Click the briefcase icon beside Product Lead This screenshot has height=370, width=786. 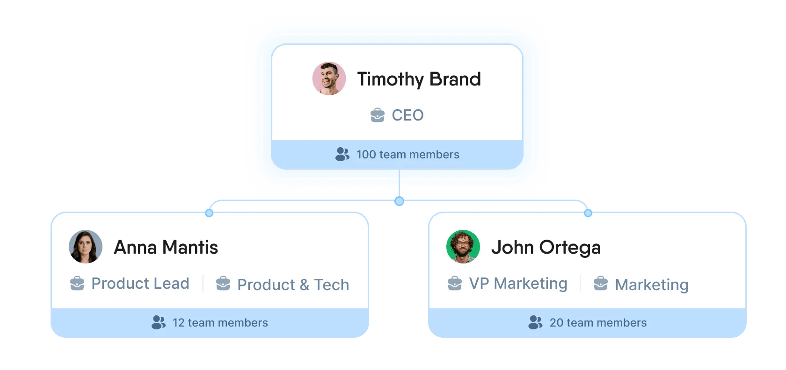coord(77,283)
